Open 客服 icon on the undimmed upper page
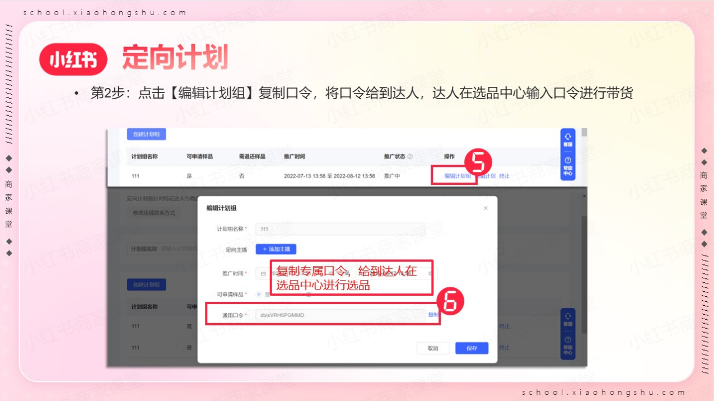714x401 pixels. coord(568,140)
